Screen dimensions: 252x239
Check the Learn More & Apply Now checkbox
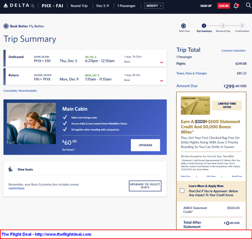(x=182, y=191)
